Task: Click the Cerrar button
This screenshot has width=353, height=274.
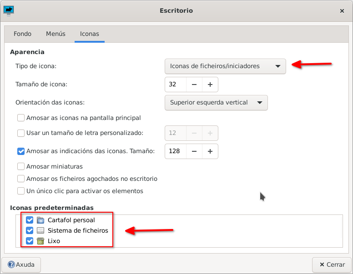Action: click(x=332, y=264)
